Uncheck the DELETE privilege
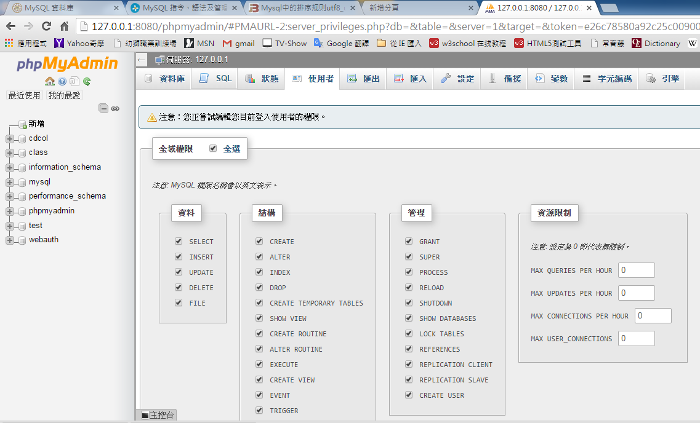The image size is (700, 423). coord(179,287)
